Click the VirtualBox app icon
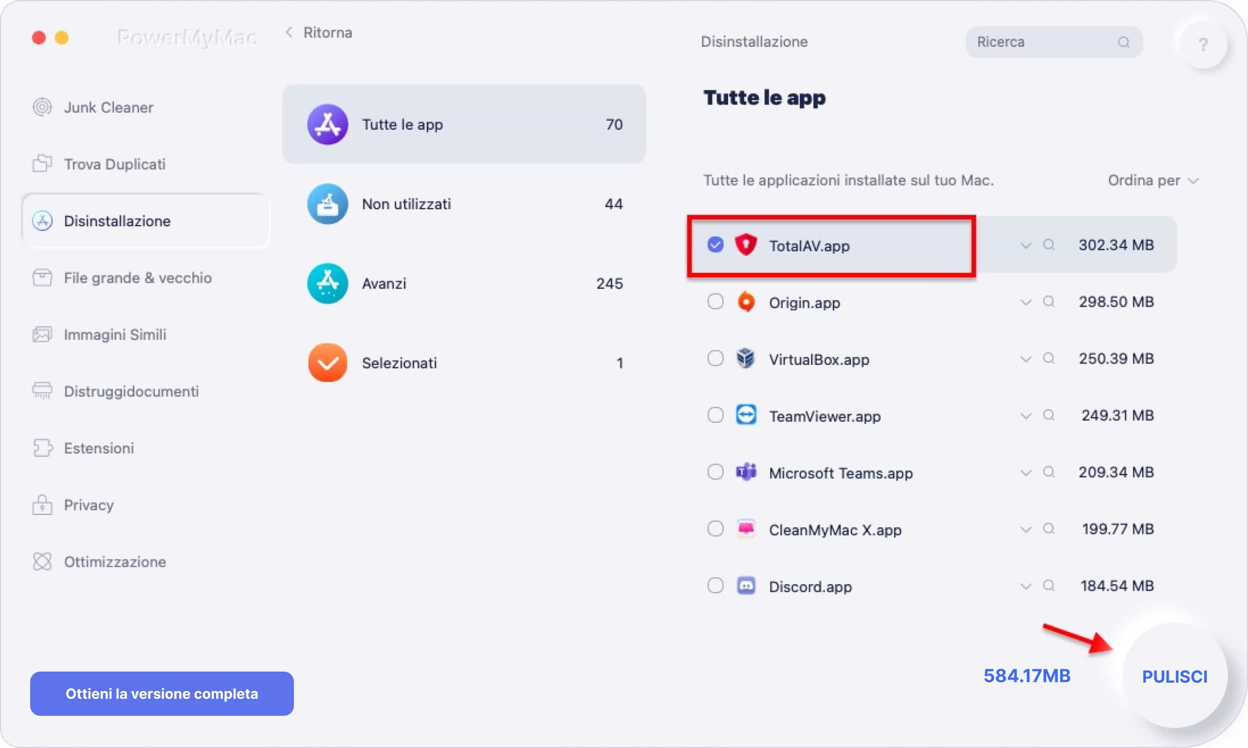The image size is (1248, 748). pos(746,358)
